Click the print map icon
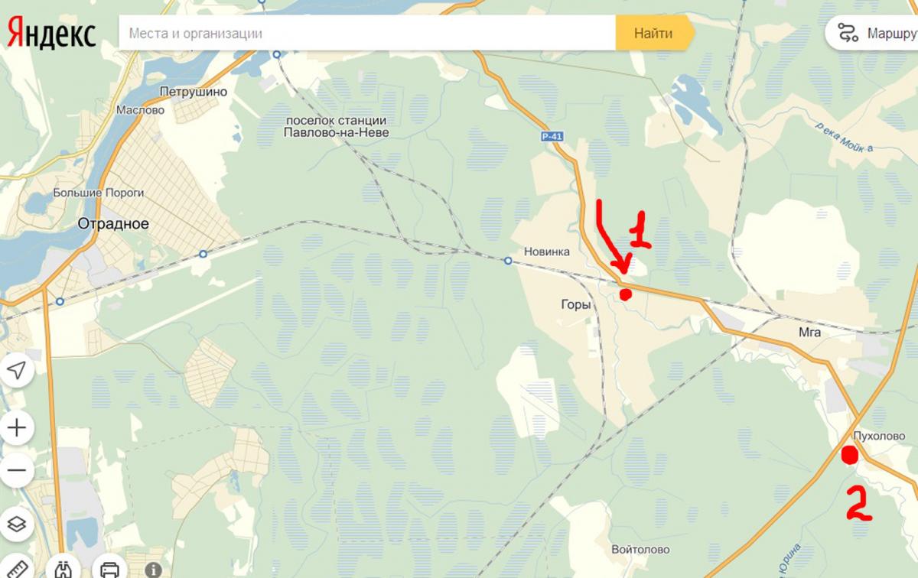This screenshot has height=578, width=918. [110, 569]
